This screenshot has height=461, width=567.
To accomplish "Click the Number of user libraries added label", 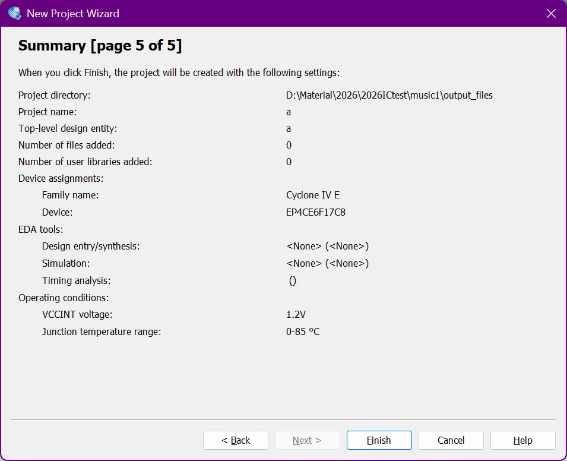I will click(x=85, y=162).
